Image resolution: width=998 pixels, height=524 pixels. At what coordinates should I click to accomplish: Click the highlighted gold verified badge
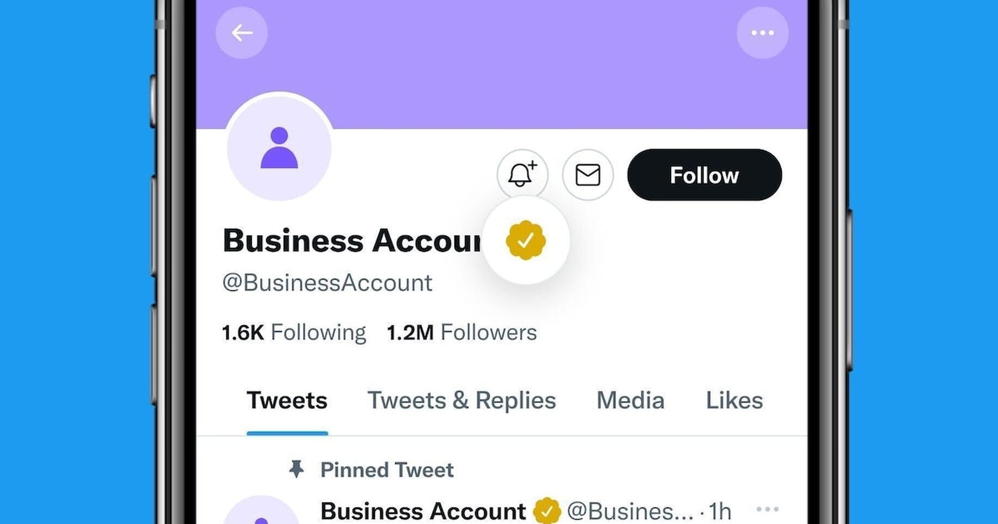(526, 240)
